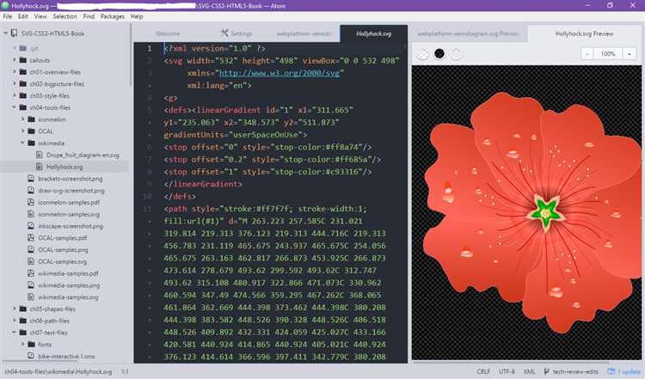Click the iconmelon-samples.pdf file icon
This screenshot has width=645, height=379.
coord(31,202)
